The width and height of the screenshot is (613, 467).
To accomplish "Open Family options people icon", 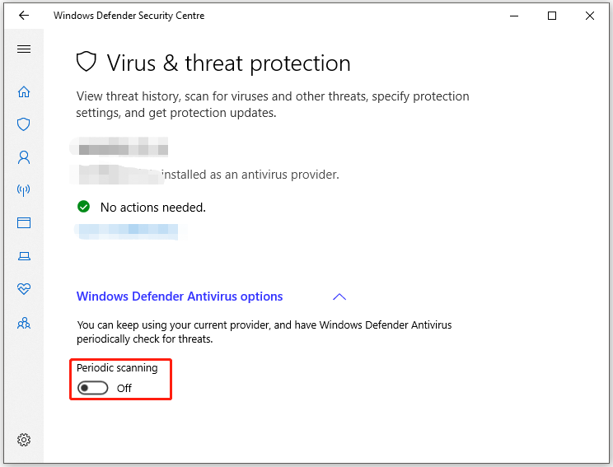I will tap(24, 323).
